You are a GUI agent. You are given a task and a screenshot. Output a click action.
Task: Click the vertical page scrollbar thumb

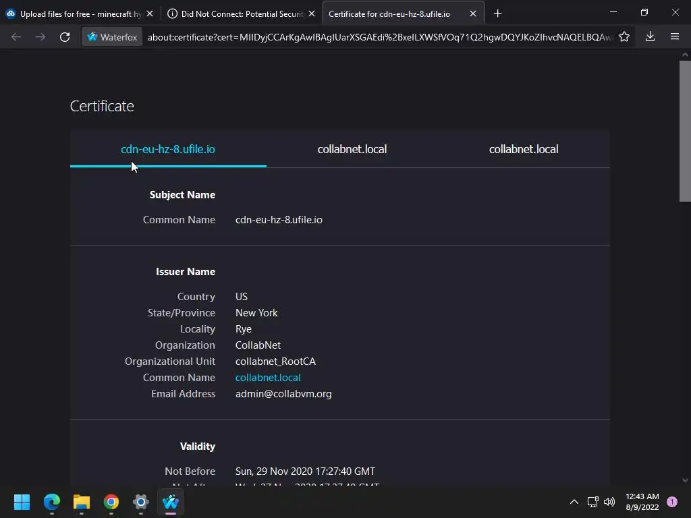685,131
